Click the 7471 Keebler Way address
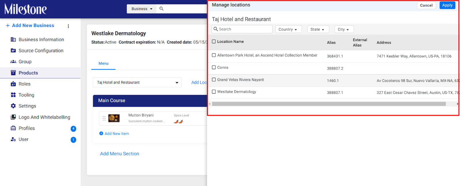Image resolution: width=460 pixels, height=186 pixels. 414,56
